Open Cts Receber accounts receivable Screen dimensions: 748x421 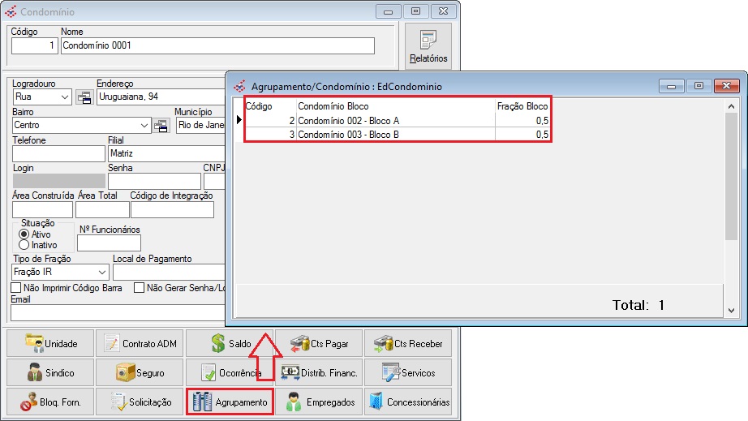coord(407,343)
